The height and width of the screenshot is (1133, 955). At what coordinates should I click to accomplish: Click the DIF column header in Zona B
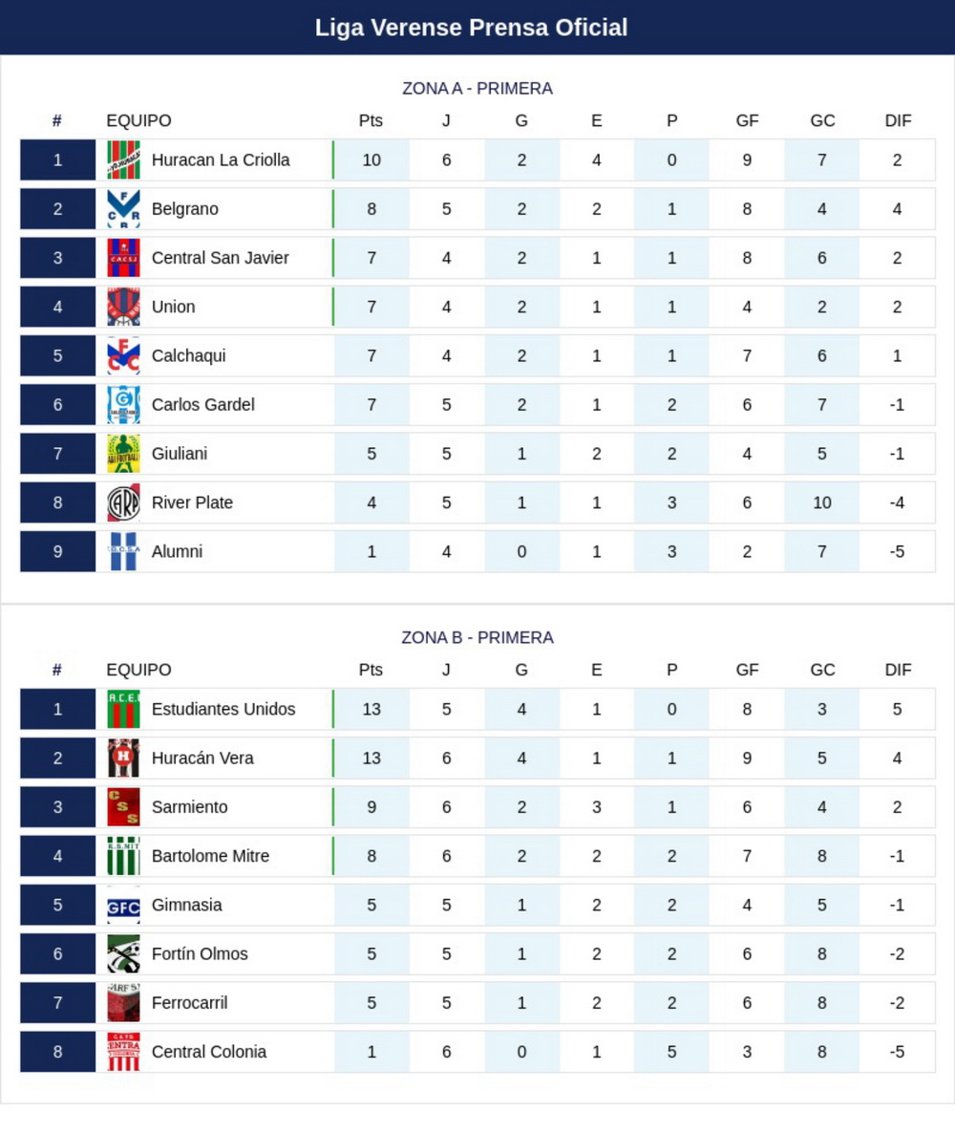[x=898, y=670]
